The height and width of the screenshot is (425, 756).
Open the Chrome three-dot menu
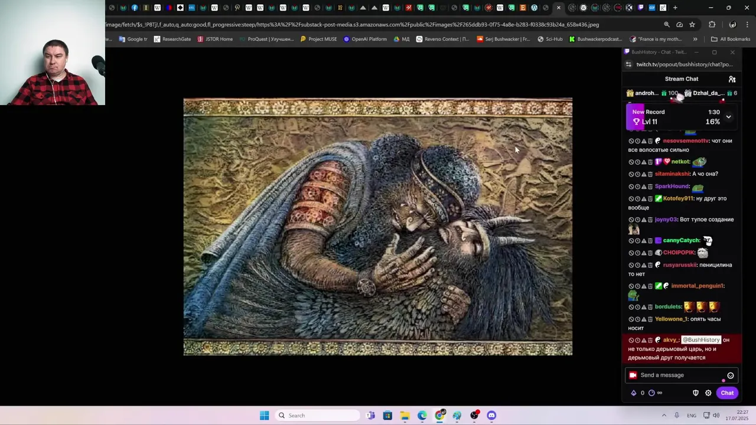coord(748,25)
